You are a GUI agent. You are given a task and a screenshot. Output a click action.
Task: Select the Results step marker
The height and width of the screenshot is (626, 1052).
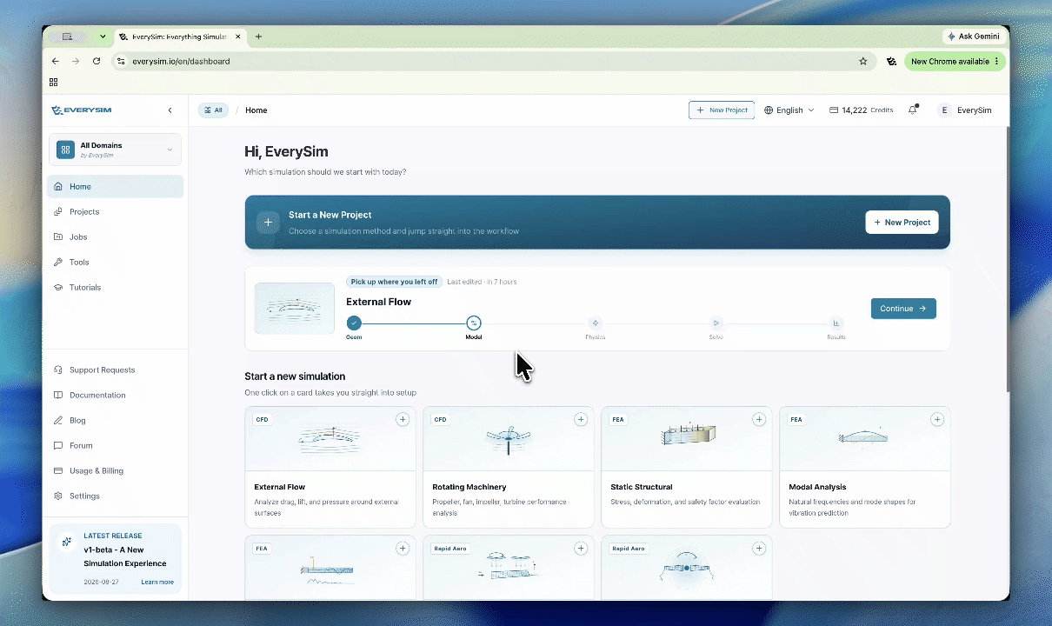coord(836,323)
